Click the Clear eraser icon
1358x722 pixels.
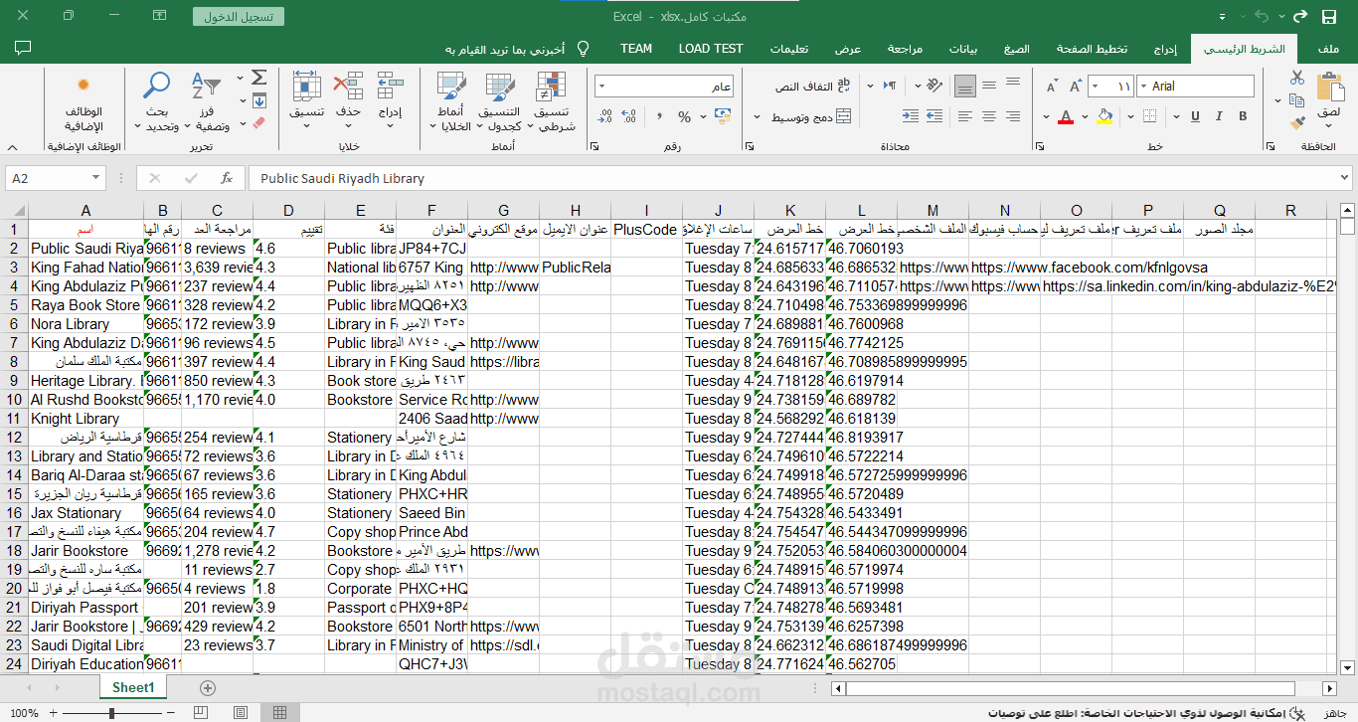(259, 123)
